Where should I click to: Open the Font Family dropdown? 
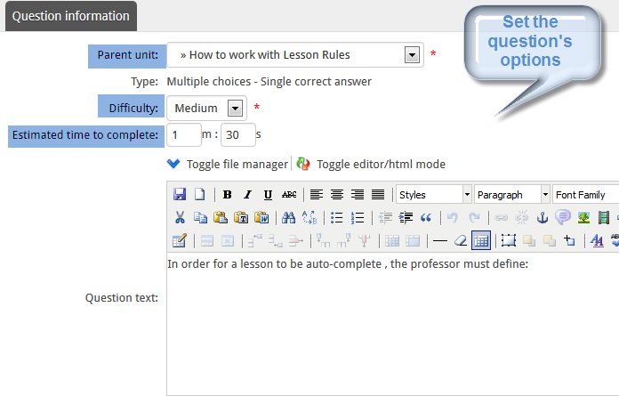586,194
